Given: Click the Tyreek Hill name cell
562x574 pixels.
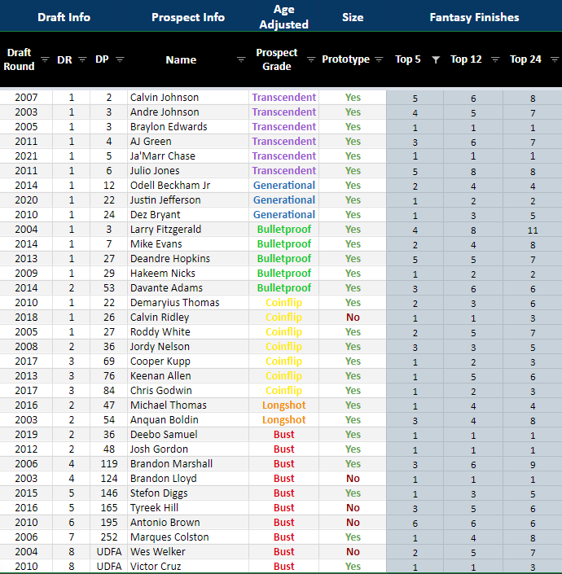Looking at the screenshot, I should pos(188,507).
